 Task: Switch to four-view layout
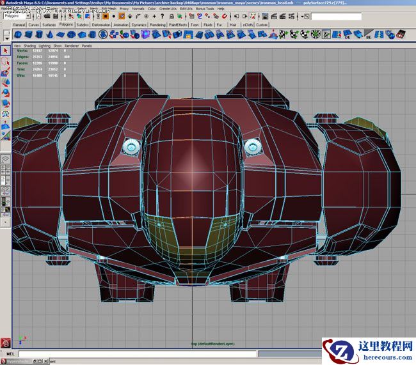(x=5, y=169)
